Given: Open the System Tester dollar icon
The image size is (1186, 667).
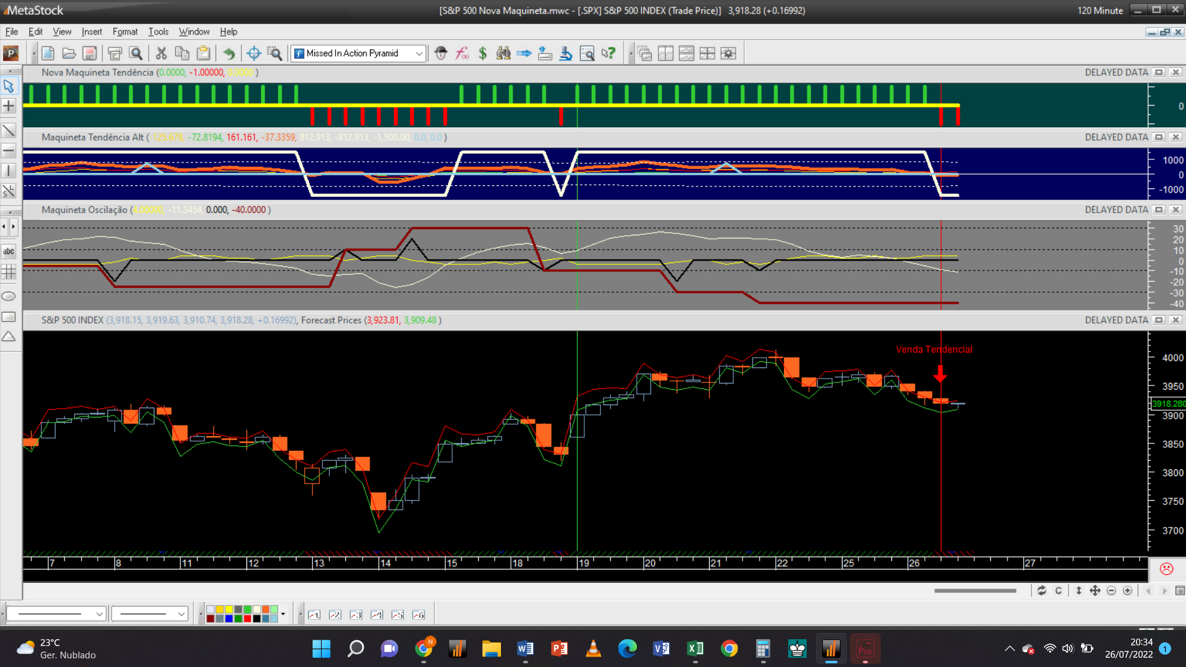Looking at the screenshot, I should point(482,54).
